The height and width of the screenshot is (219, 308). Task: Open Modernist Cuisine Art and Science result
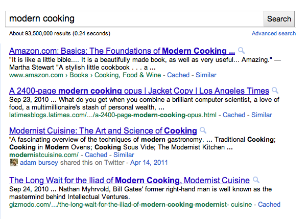[x=103, y=130]
